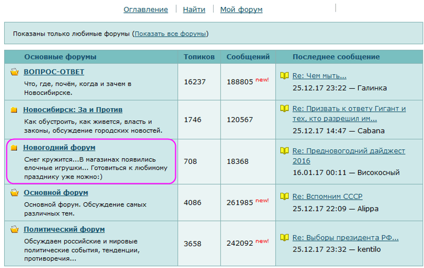The image size is (424, 268).
Task: Click Показать все форумы link
Action: [170, 34]
